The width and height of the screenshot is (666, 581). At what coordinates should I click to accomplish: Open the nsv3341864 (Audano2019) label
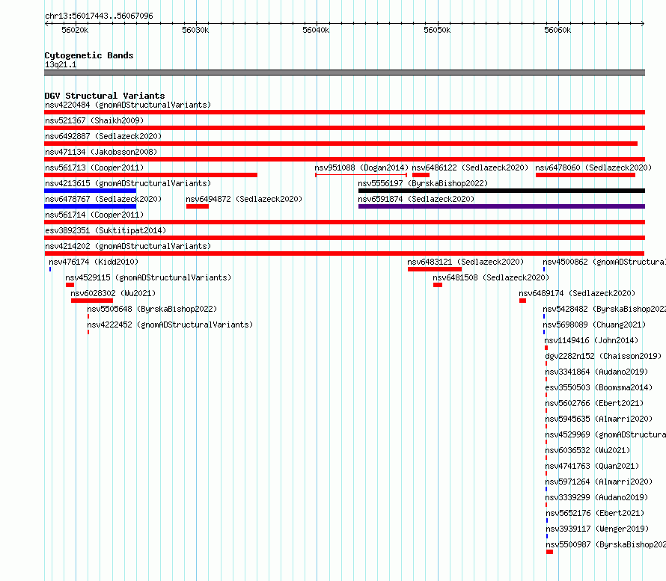tap(596, 372)
